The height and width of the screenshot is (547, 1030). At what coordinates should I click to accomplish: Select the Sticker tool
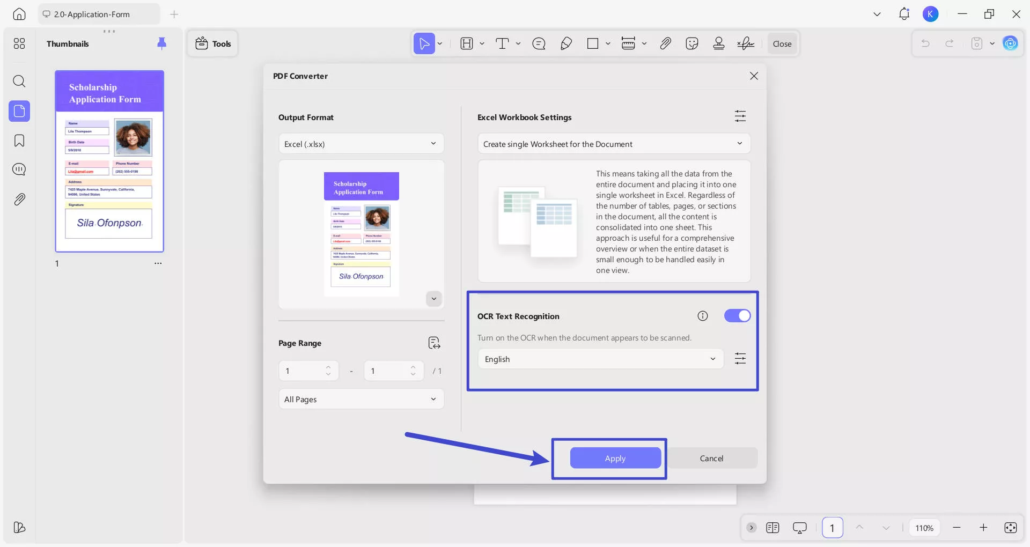692,43
